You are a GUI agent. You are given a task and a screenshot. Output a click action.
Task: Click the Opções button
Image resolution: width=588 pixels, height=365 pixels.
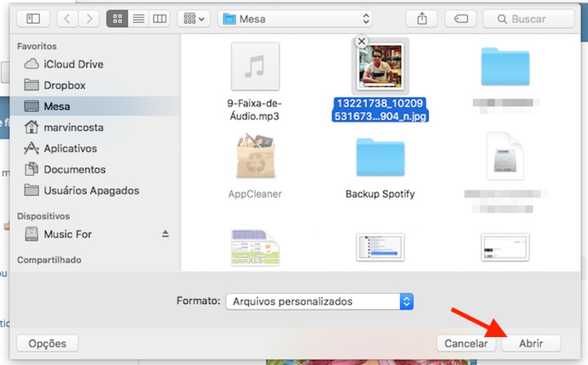tap(47, 344)
